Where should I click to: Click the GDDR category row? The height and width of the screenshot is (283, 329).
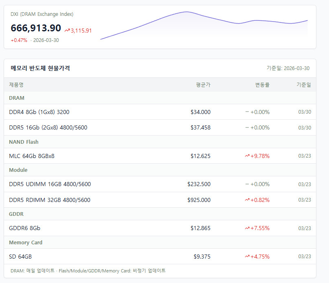click(x=160, y=214)
